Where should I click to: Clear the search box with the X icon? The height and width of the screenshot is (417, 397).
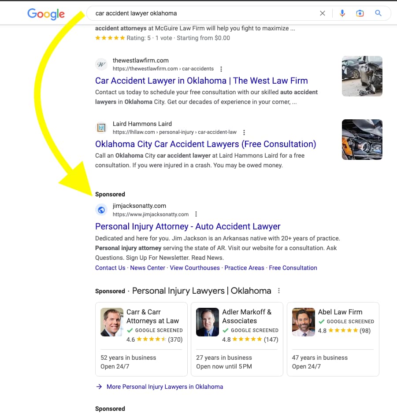(x=322, y=13)
